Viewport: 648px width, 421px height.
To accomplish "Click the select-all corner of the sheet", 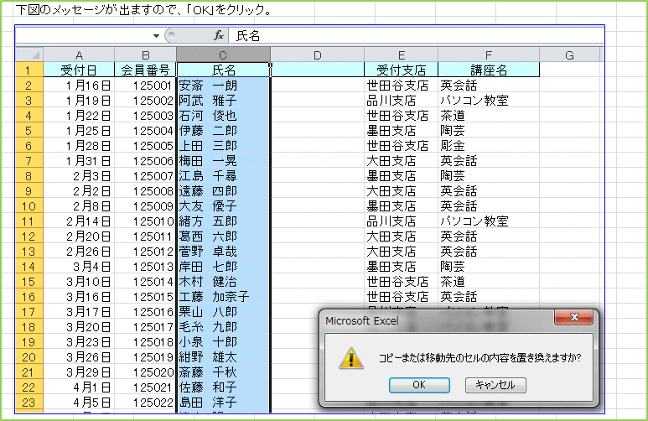I will point(29,55).
